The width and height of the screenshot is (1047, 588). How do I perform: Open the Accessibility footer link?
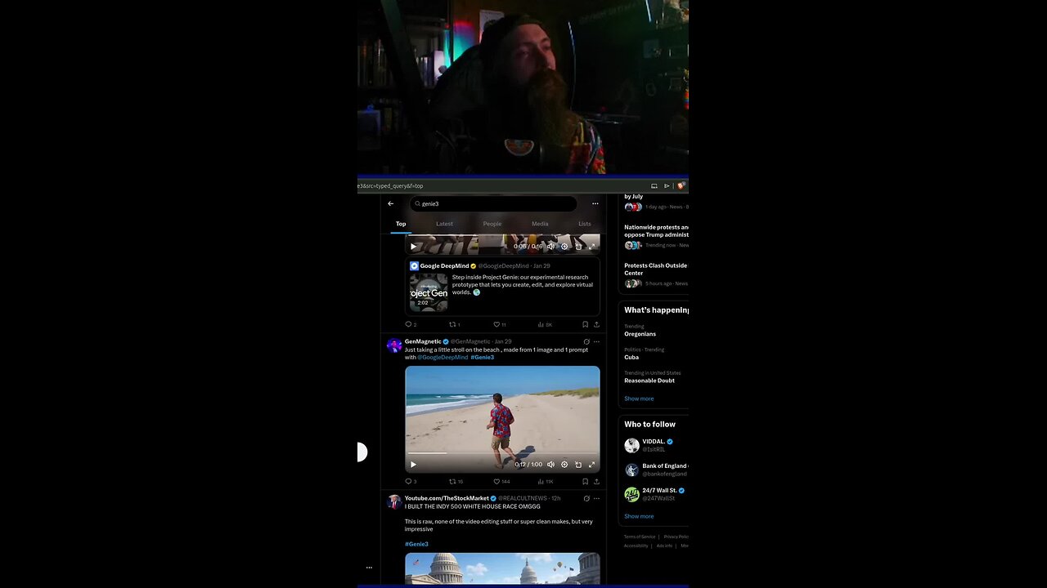(636, 546)
